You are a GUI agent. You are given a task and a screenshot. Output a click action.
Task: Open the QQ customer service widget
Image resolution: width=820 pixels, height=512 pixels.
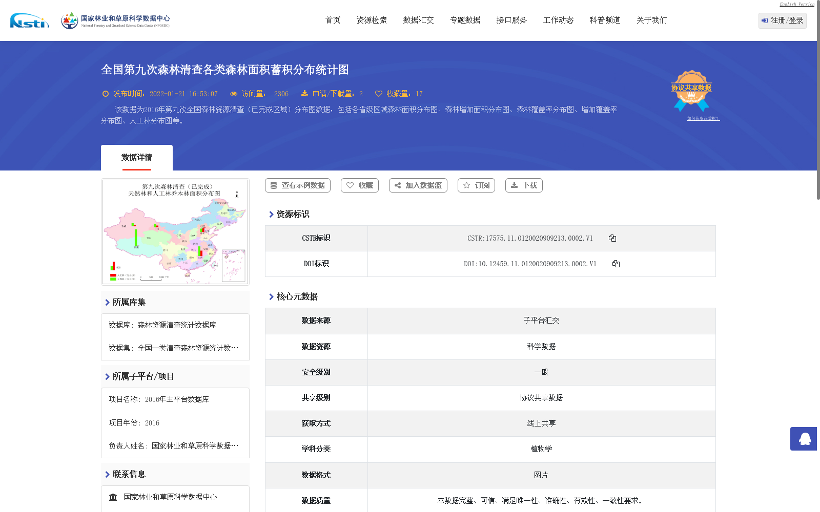804,439
